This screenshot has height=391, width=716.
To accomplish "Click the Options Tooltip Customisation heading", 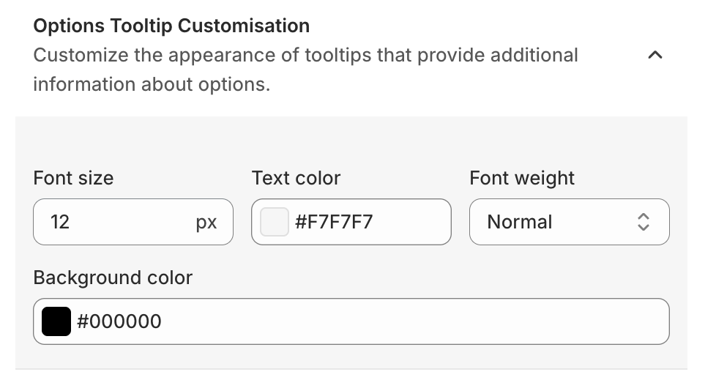I will point(171,26).
